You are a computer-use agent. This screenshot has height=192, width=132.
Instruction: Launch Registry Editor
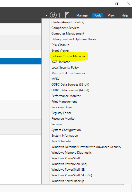(x=61, y=113)
